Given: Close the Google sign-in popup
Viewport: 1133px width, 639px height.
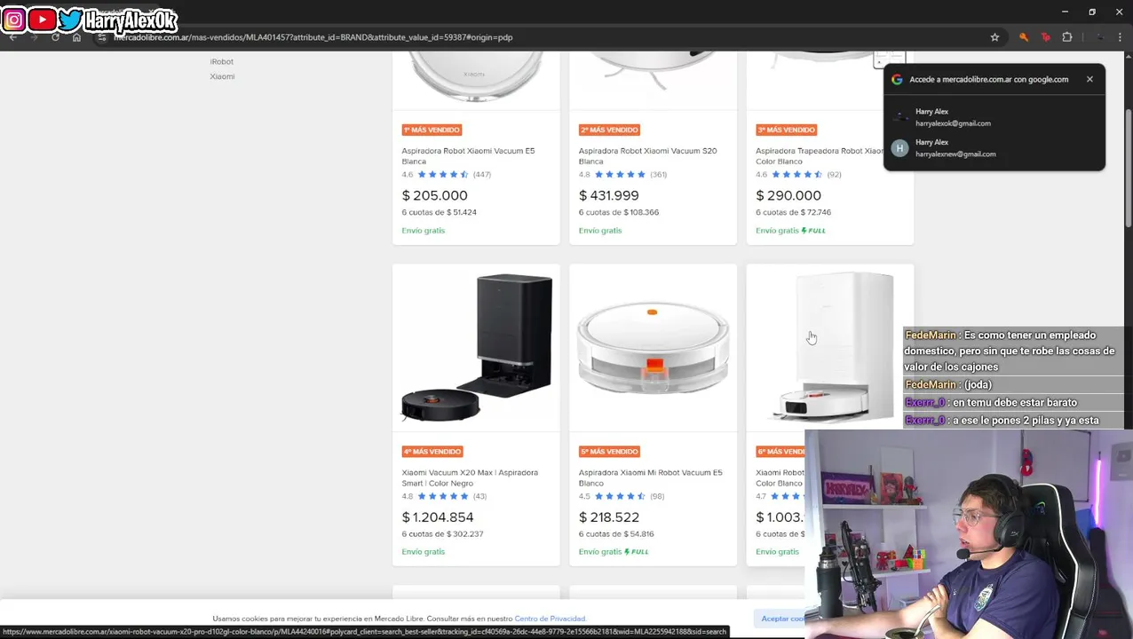Looking at the screenshot, I should coord(1089,79).
